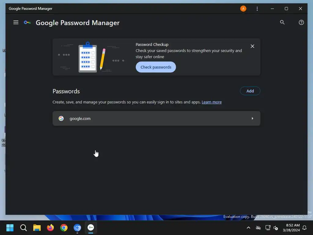Screen dimensions: 313x235
Task: Switch to the running Chromium taskbar app
Action: click(77, 228)
